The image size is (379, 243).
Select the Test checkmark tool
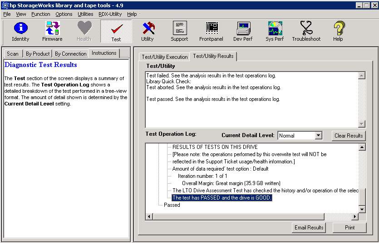coord(116,31)
